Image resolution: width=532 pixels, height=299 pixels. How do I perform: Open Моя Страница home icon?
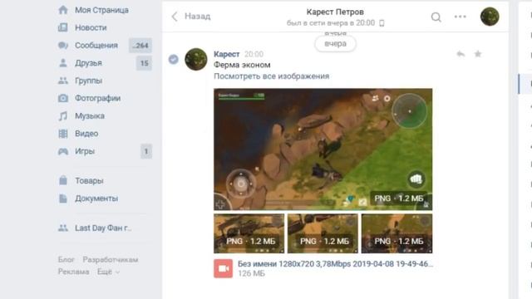(63, 10)
